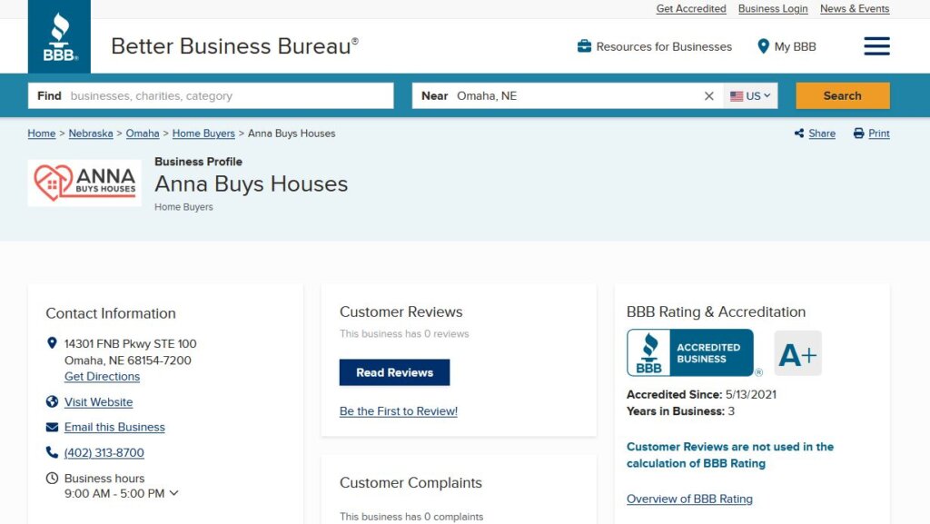Click the Contact Information heading
The image size is (930, 524).
point(111,313)
